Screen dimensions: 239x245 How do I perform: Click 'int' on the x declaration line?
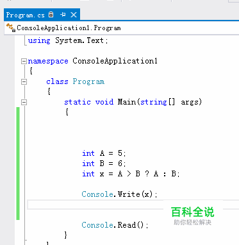[88, 174]
